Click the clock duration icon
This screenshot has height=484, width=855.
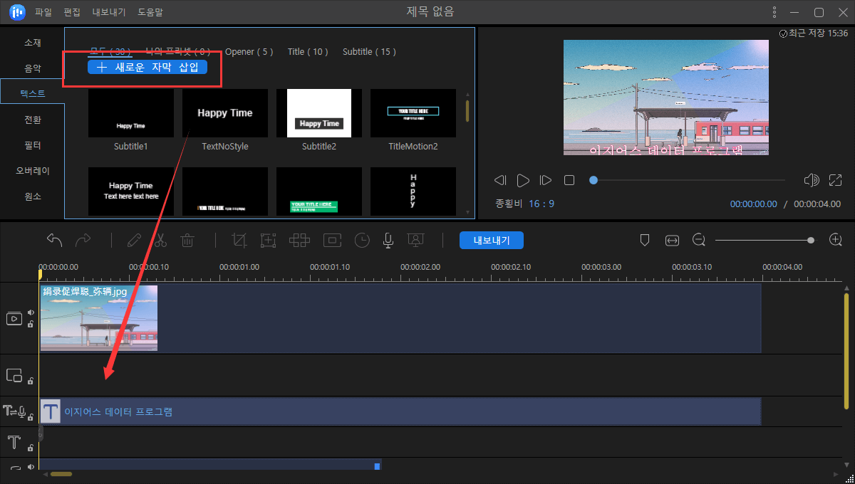pos(362,240)
